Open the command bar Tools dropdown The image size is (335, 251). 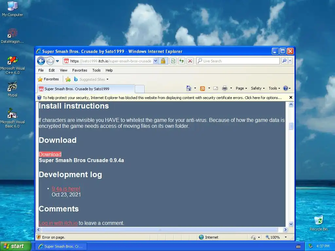274,88
